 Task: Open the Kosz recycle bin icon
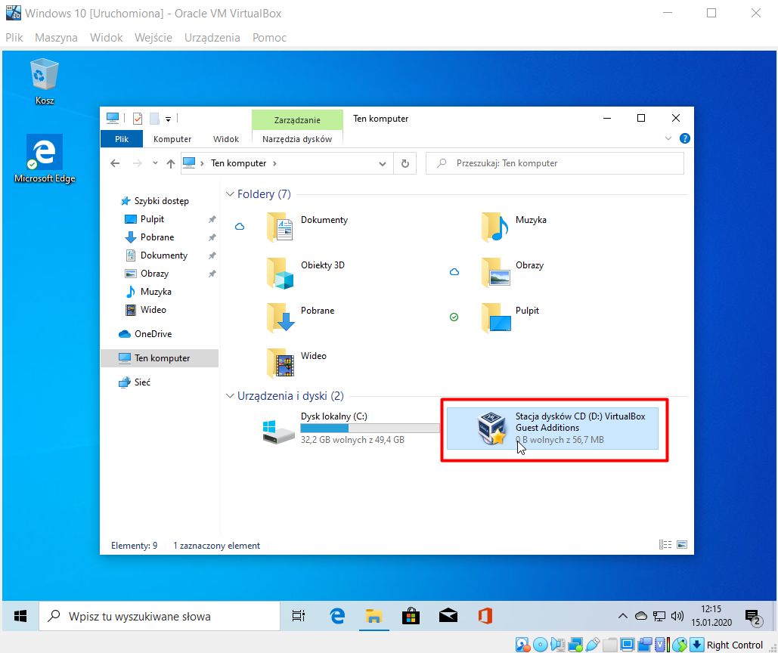44,82
